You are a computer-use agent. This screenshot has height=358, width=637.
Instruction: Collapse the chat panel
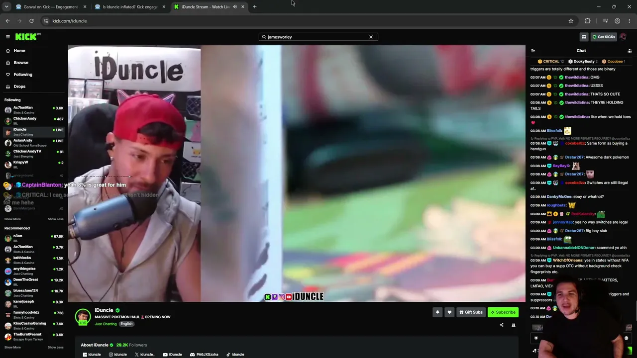[x=533, y=51]
